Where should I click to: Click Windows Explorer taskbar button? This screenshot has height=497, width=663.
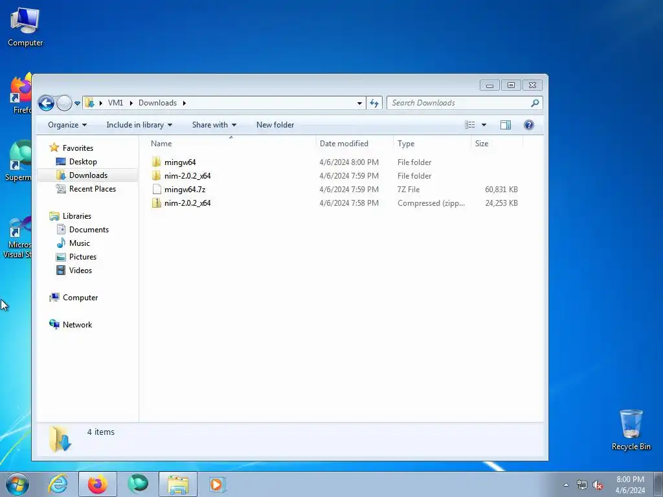tap(178, 484)
